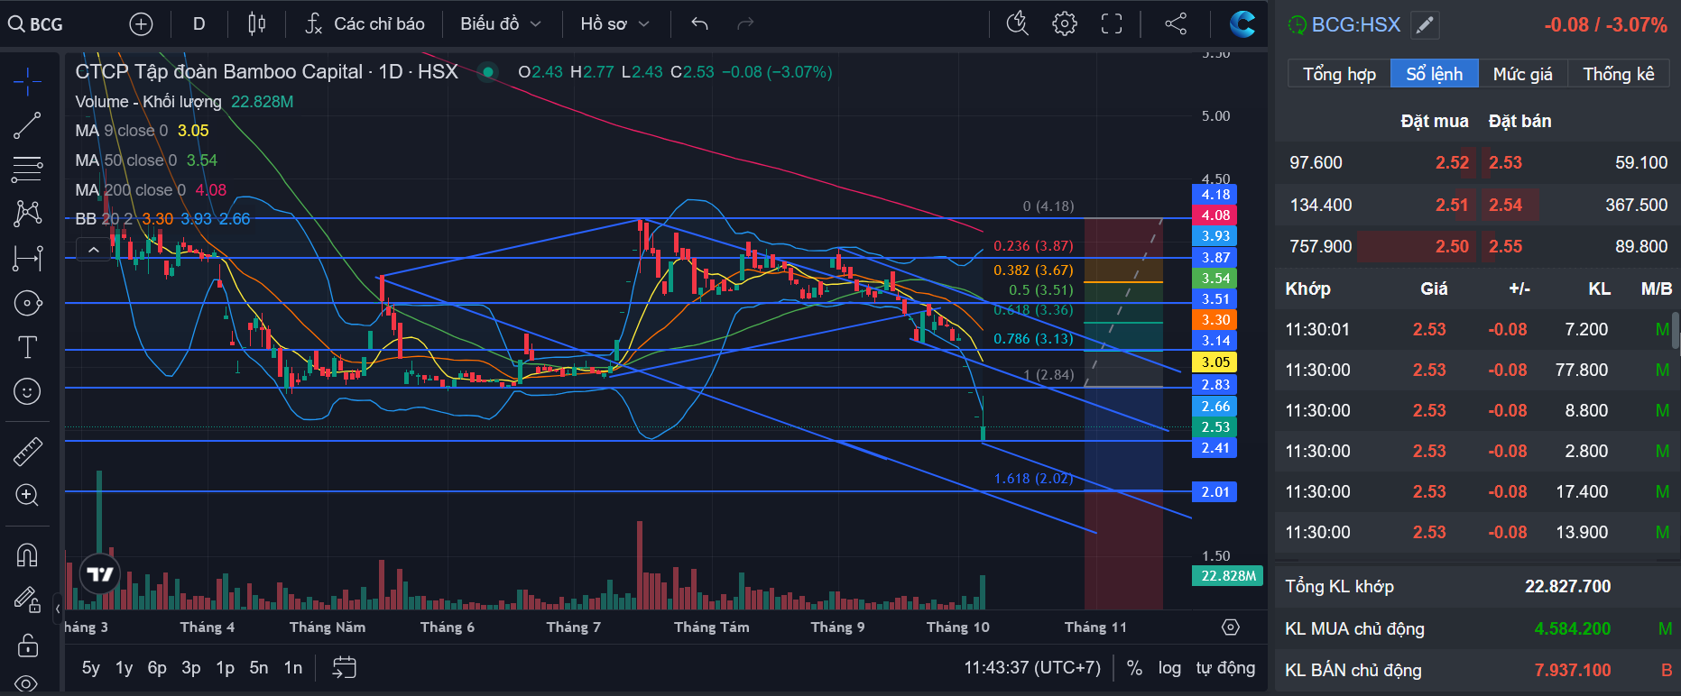
Task: Select the trend line drawing tool
Action: tap(27, 125)
